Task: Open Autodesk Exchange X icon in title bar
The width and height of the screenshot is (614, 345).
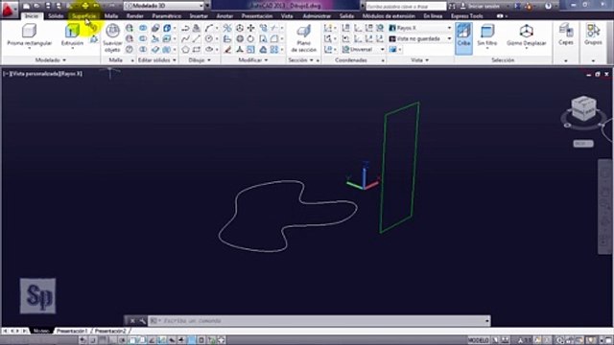Action: [518, 6]
